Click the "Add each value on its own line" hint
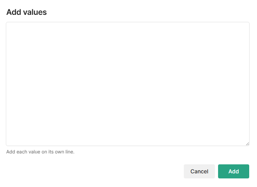Screen dimensions: 257x187 [40, 152]
